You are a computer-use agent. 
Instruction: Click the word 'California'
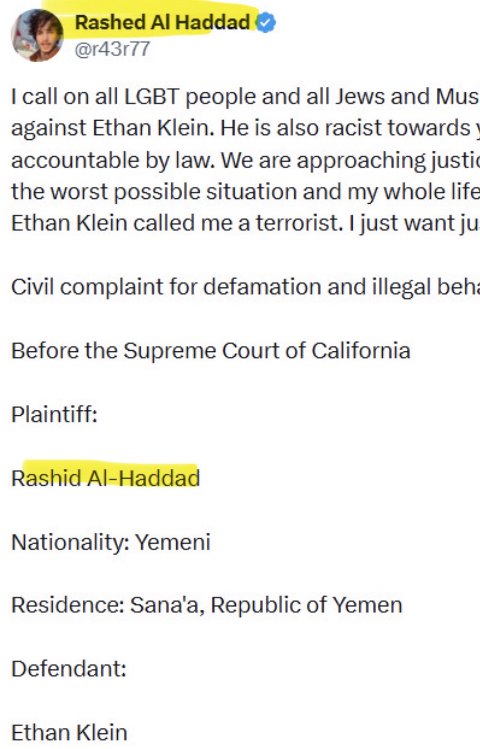(x=361, y=351)
